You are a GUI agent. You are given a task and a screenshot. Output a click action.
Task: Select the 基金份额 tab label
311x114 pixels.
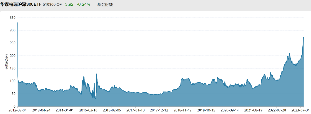105,5
